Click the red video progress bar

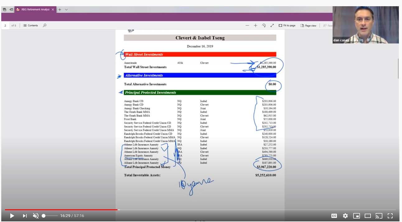[x=62, y=210]
